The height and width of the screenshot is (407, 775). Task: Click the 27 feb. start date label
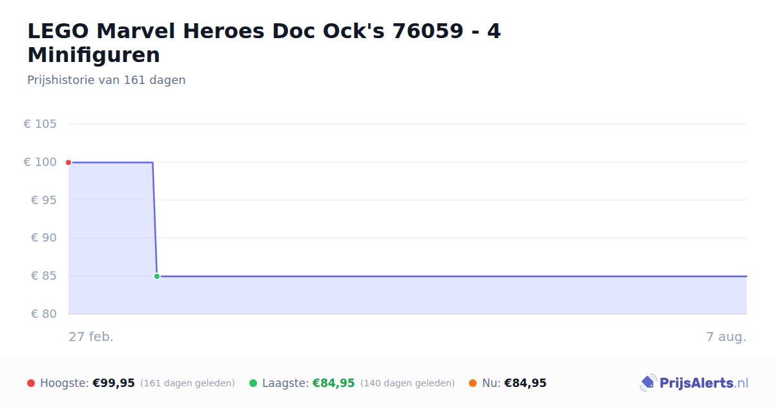91,337
